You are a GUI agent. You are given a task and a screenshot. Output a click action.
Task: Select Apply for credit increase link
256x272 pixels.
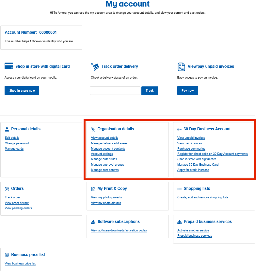point(193,170)
